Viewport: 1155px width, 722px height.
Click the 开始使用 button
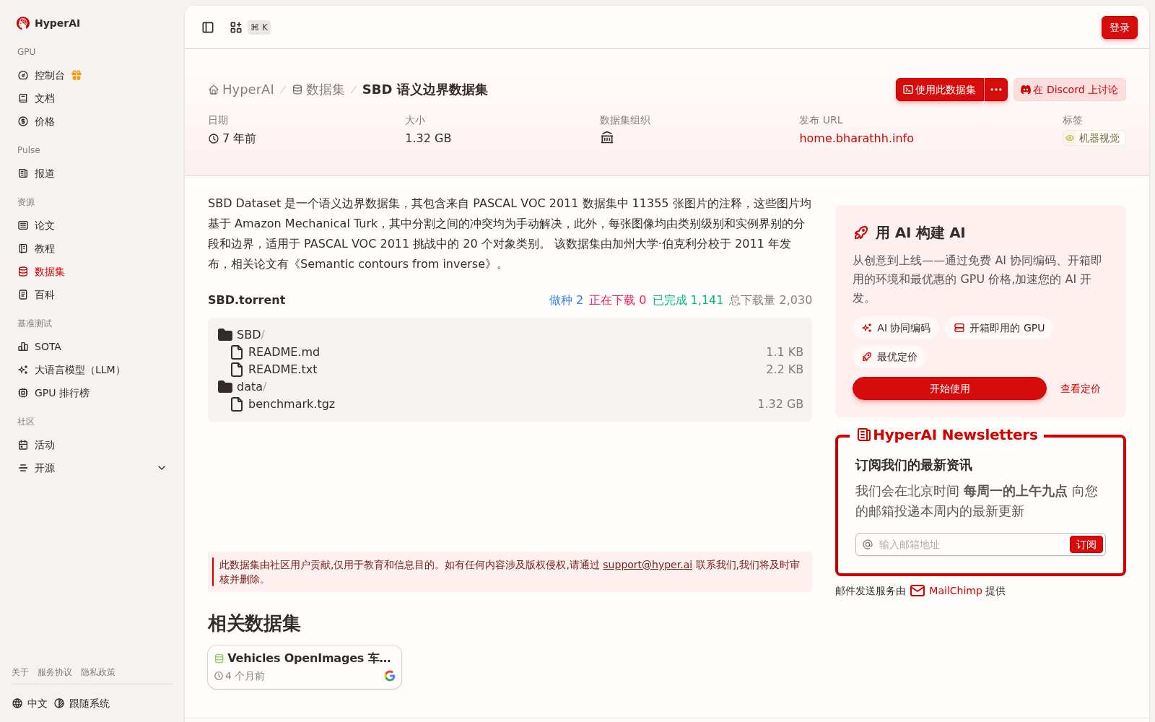(949, 388)
